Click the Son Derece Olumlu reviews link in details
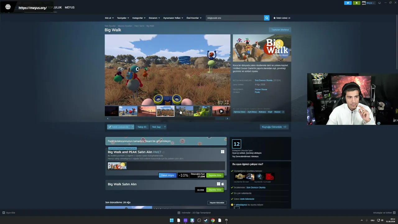 [x=263, y=80]
